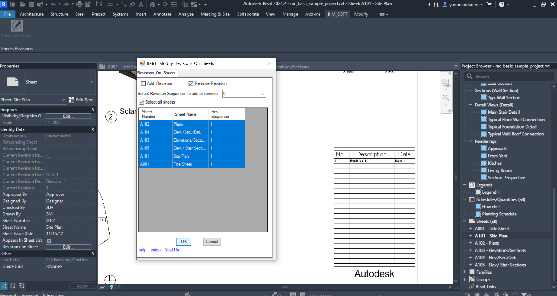Expand the Families tree node

[464, 272]
